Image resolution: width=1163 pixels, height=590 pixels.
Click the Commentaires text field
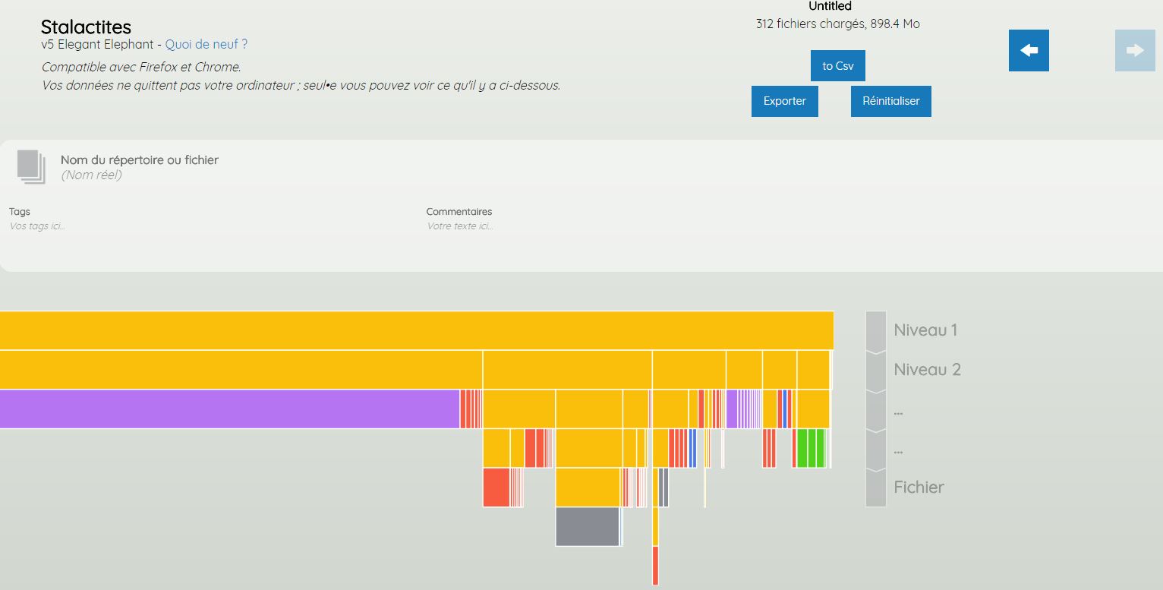tap(459, 226)
